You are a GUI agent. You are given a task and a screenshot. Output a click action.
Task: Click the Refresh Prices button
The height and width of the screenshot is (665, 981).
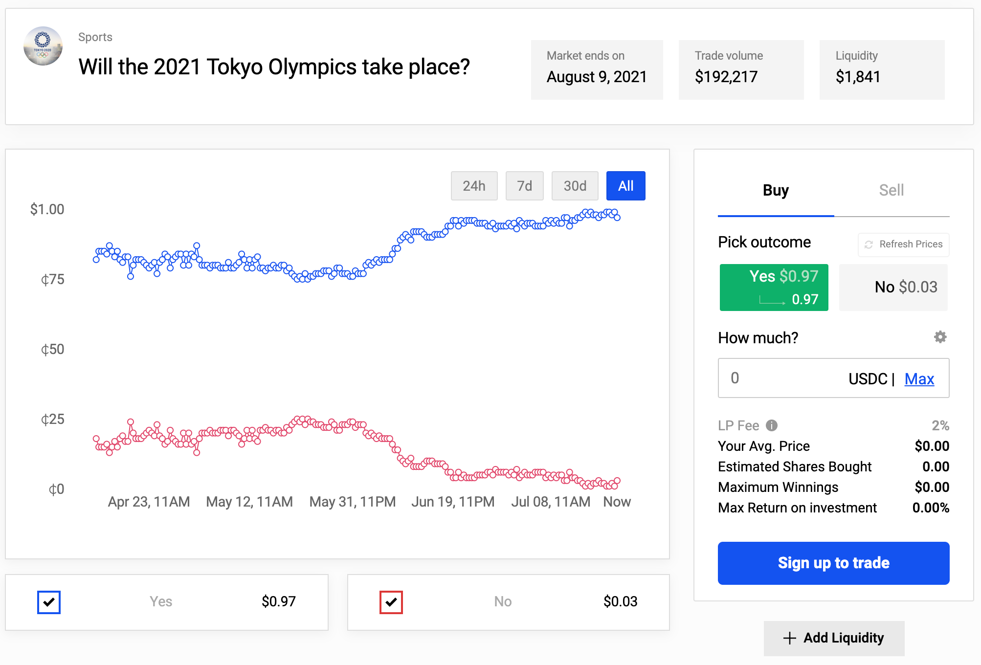coord(903,244)
